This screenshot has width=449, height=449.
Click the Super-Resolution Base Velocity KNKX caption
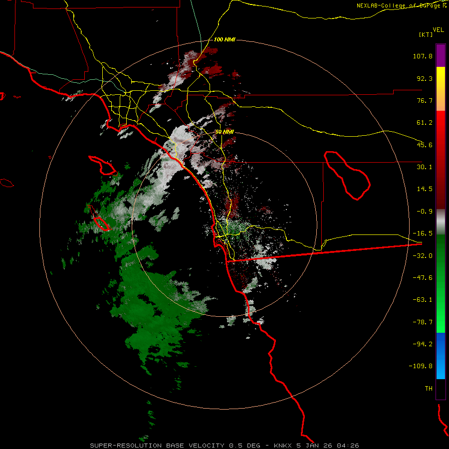coord(224,446)
